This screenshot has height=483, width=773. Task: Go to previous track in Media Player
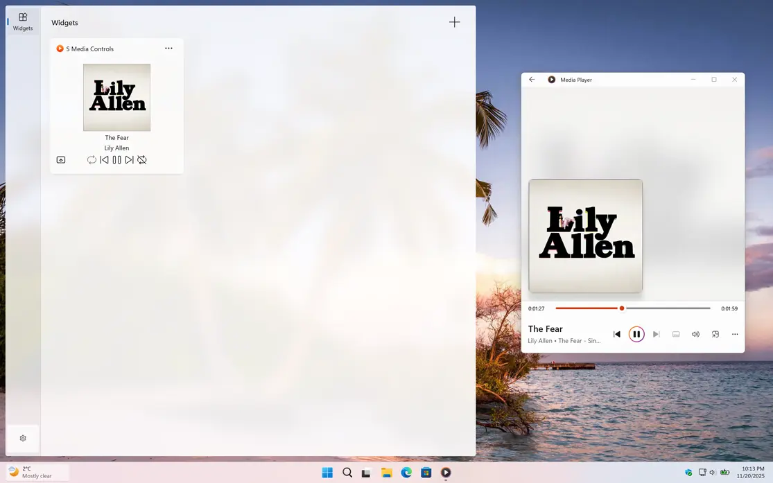coord(617,334)
